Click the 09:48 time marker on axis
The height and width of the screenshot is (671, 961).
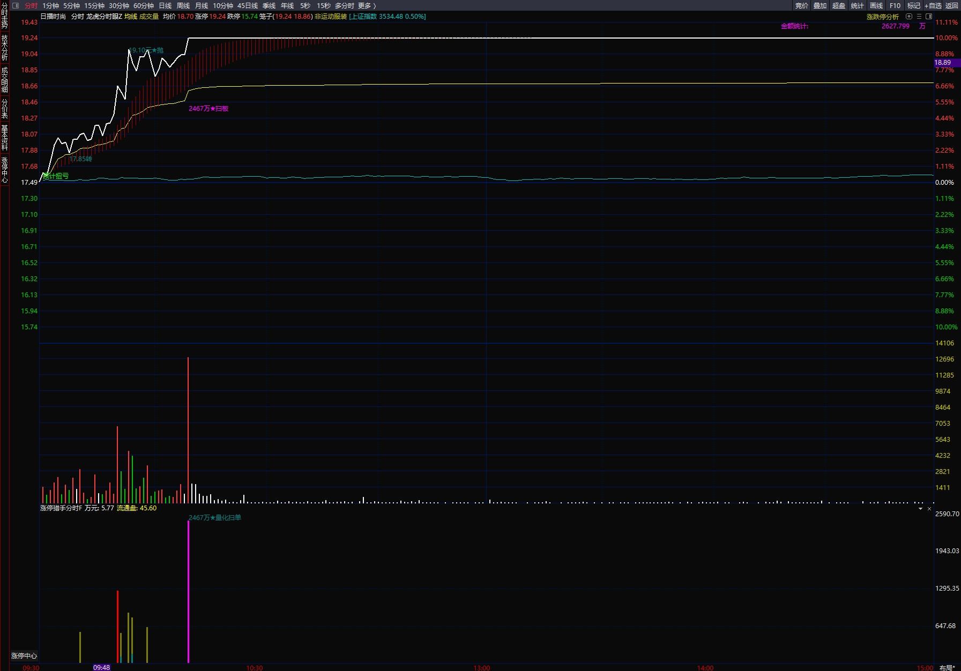click(x=101, y=667)
